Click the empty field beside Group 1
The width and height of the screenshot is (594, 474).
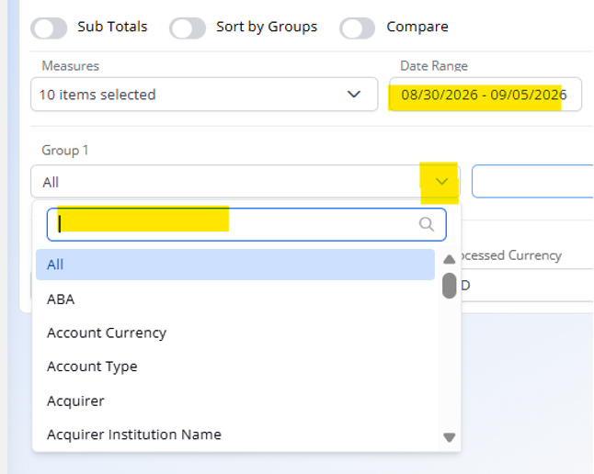pyautogui.click(x=532, y=181)
